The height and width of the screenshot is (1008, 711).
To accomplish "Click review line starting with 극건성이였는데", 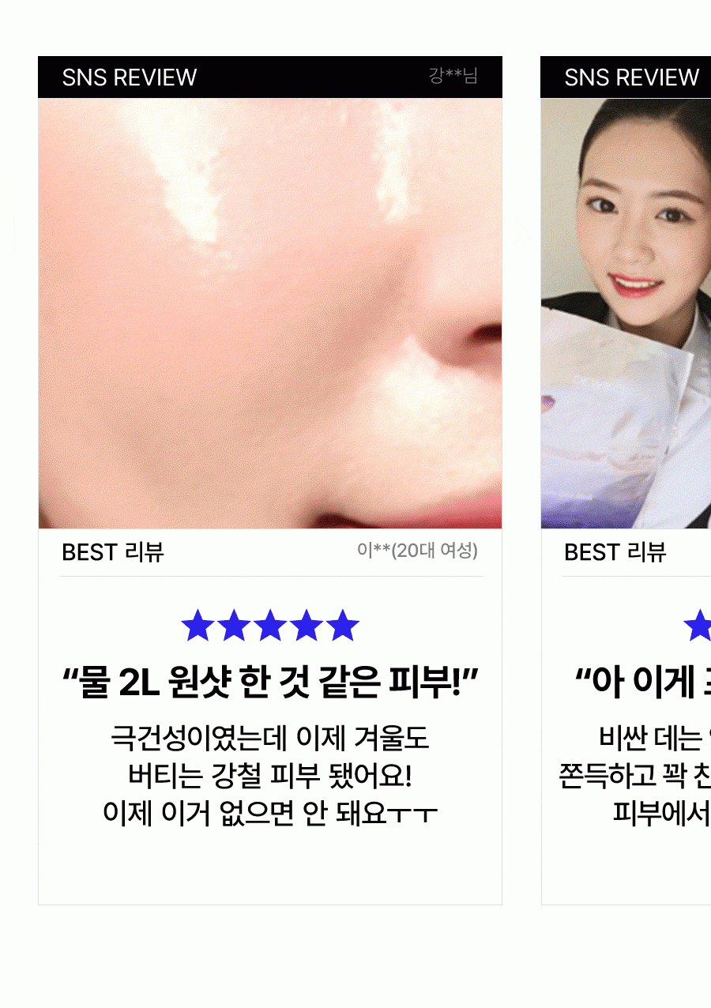I will pos(270,739).
